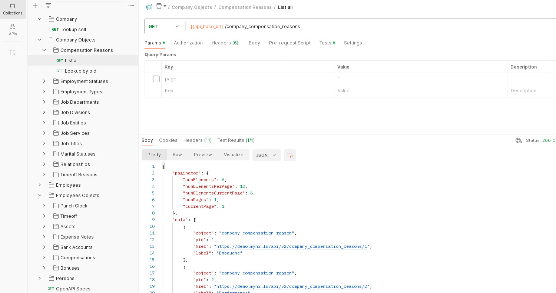
Task: Click the empty Description parameter field
Action: [532, 91]
